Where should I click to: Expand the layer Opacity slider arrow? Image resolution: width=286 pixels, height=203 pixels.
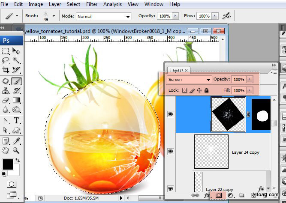coord(250,80)
